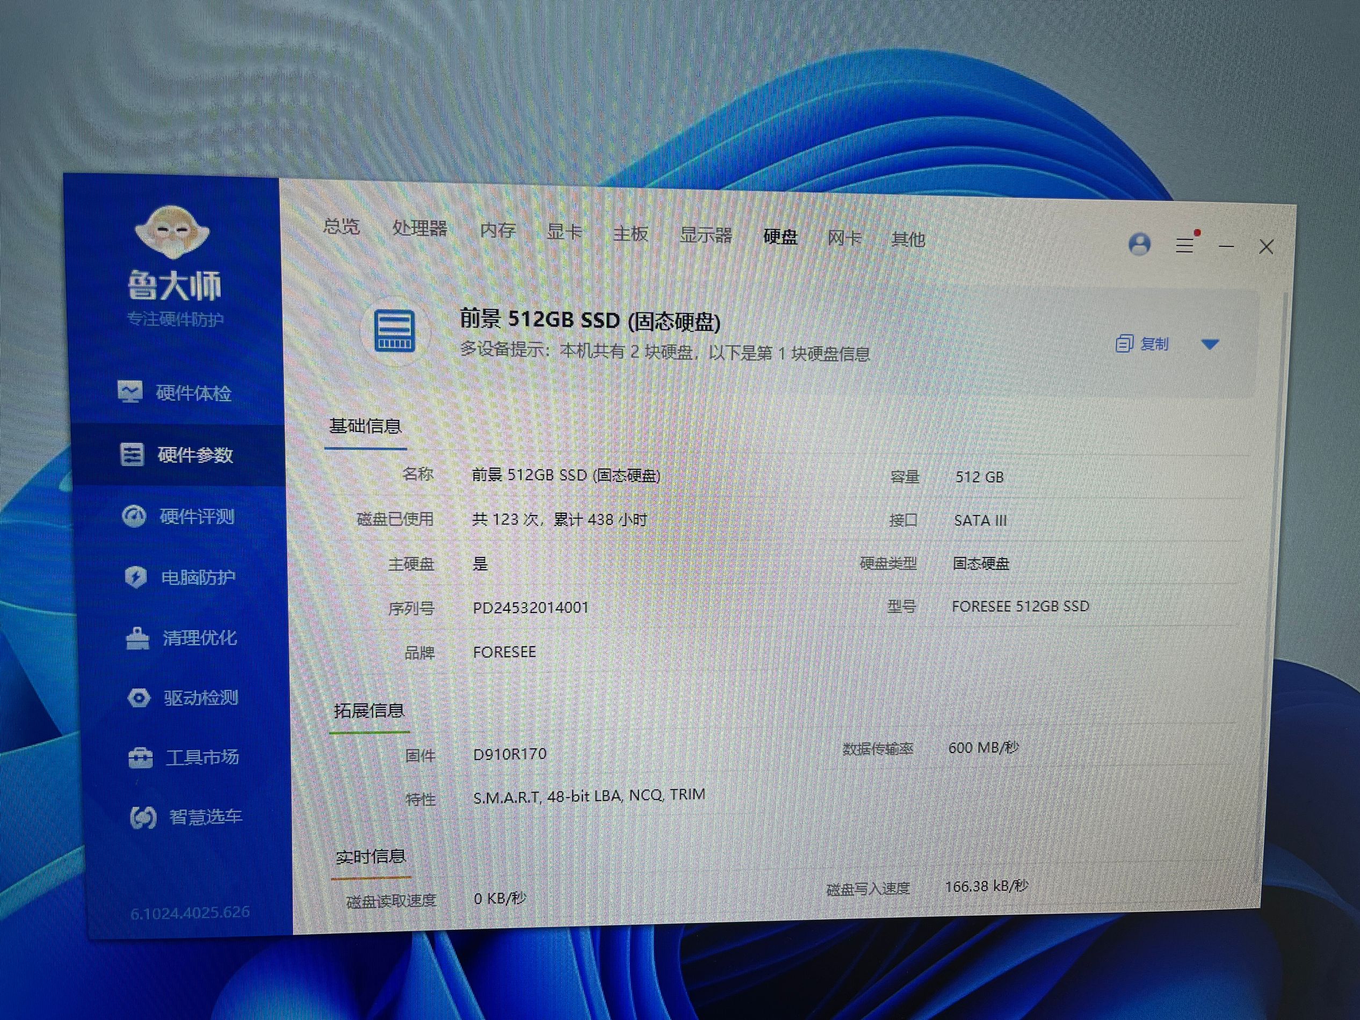Switch to the 网卡 tab
Screen dimensions: 1360x1020
pos(844,237)
